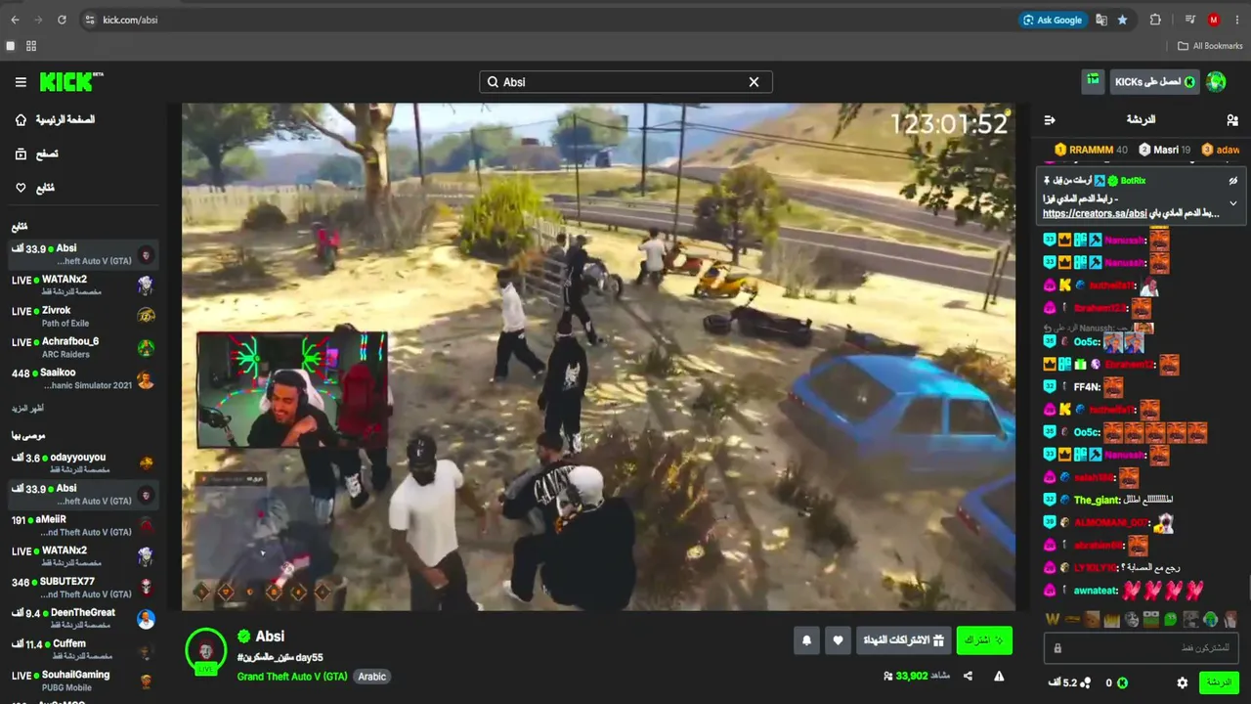Open Zivrok's Path of Exile stream
The height and width of the screenshot is (704, 1251).
click(83, 317)
